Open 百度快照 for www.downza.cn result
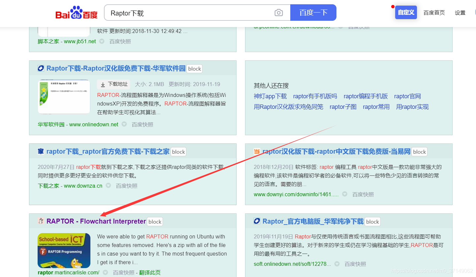 tap(127, 186)
